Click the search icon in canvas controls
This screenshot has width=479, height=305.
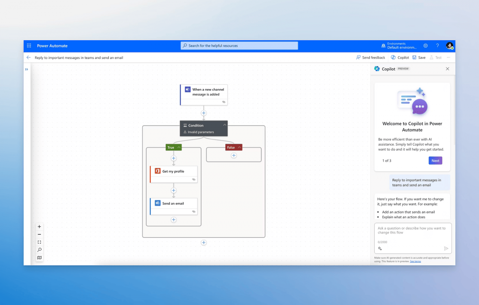(39, 250)
